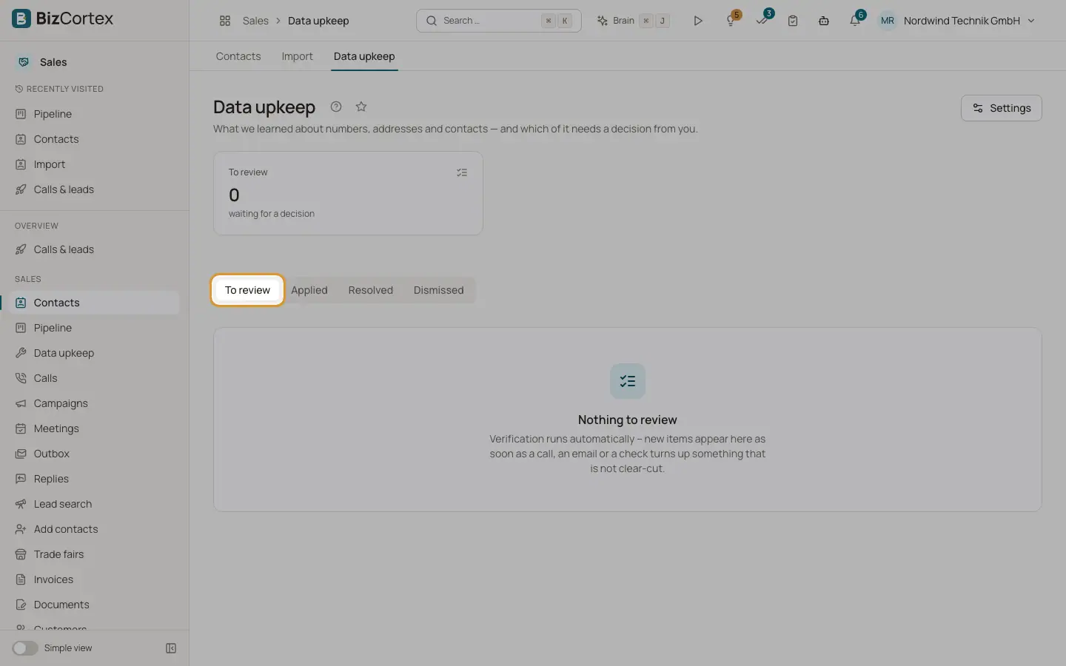1066x666 pixels.
Task: Click the clipboard icon in the top bar
Action: [793, 21]
